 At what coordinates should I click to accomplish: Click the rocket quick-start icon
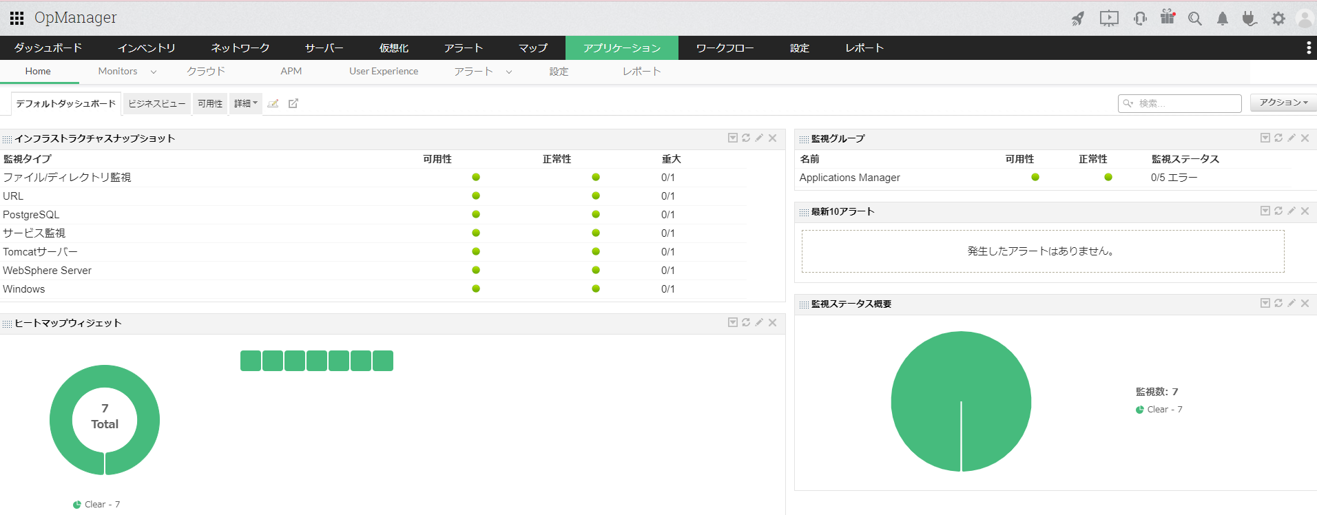[x=1078, y=19]
